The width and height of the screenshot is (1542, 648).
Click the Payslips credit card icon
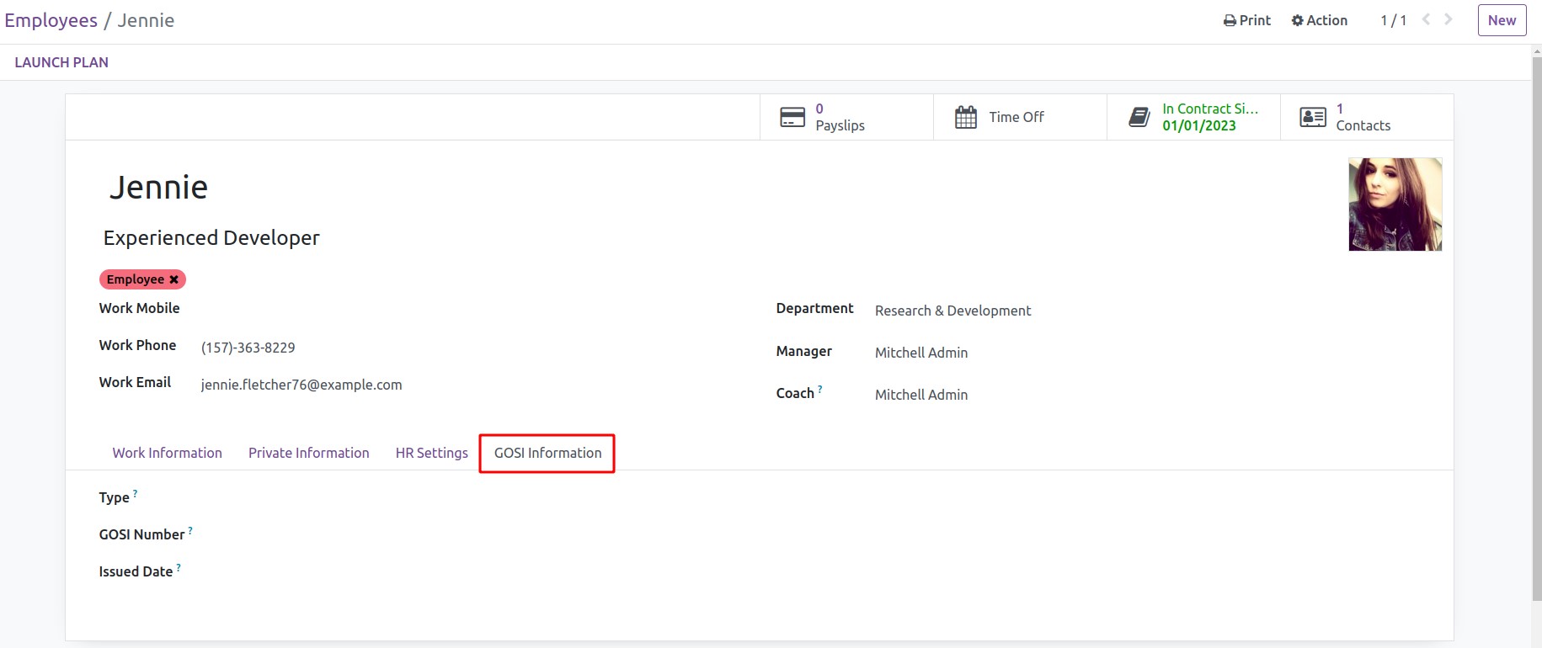[792, 117]
